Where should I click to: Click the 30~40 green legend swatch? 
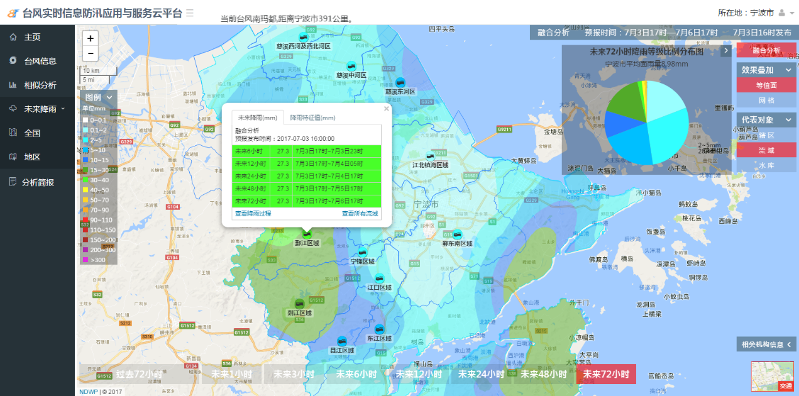85,180
